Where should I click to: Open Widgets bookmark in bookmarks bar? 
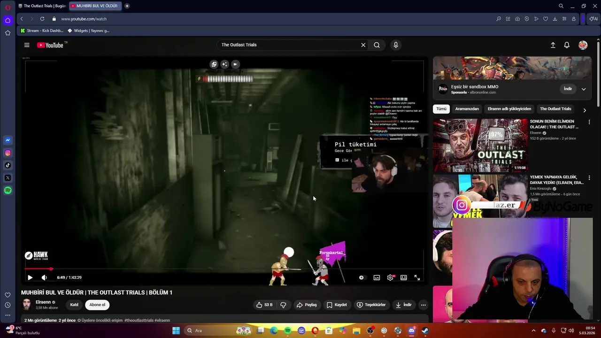pyautogui.click(x=88, y=31)
